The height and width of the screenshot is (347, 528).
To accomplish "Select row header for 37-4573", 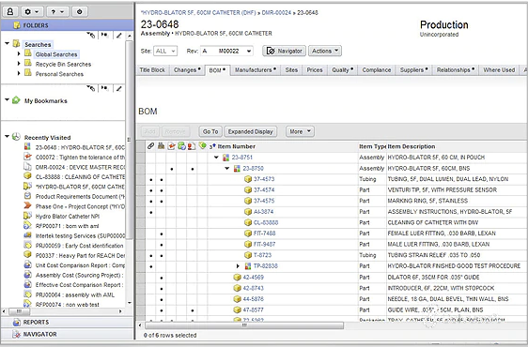I will click(x=141, y=179).
